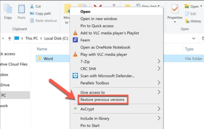Expand the Give access to arrow
204x129 pixels.
pyautogui.click(x=159, y=92)
